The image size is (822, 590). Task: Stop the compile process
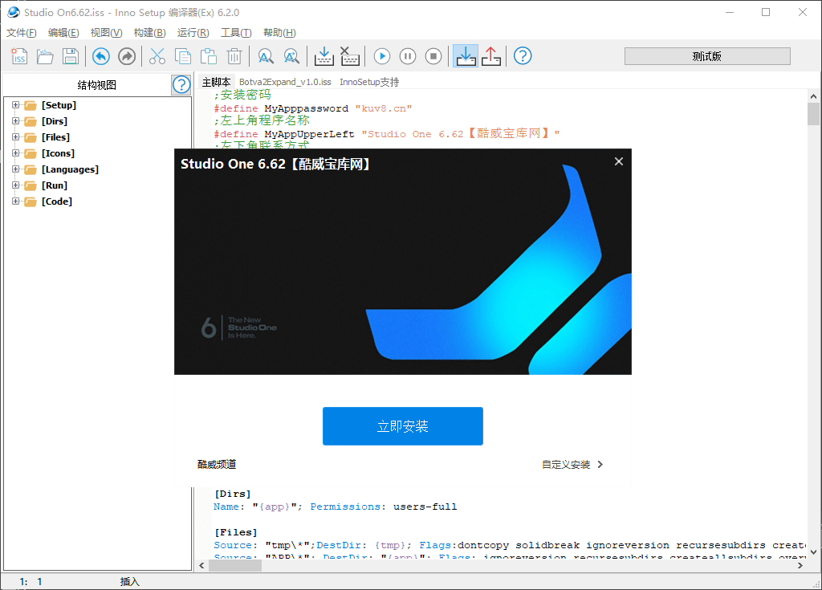[x=350, y=56]
